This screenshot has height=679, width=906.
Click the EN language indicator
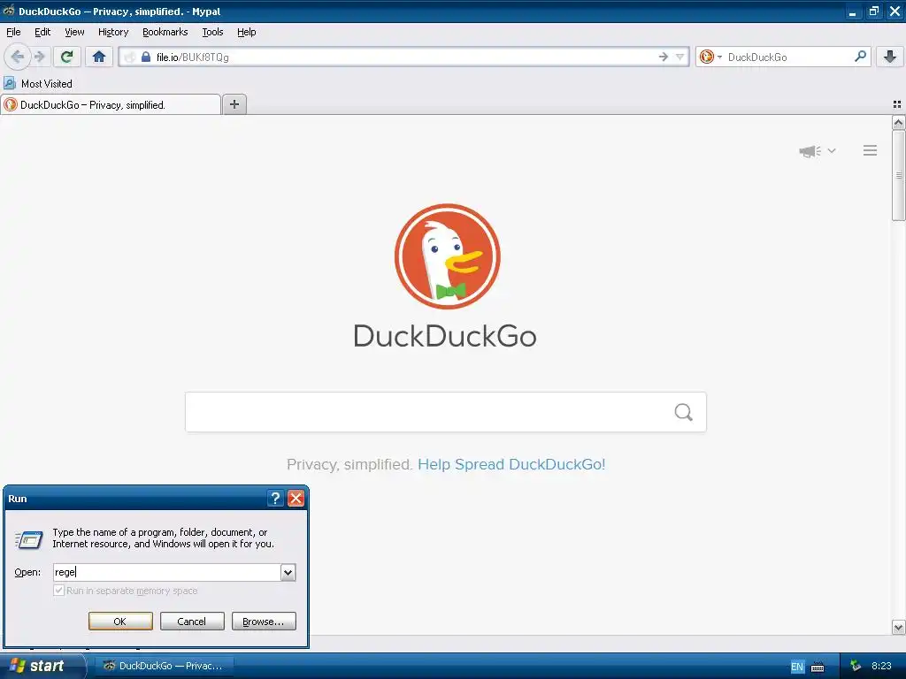797,667
